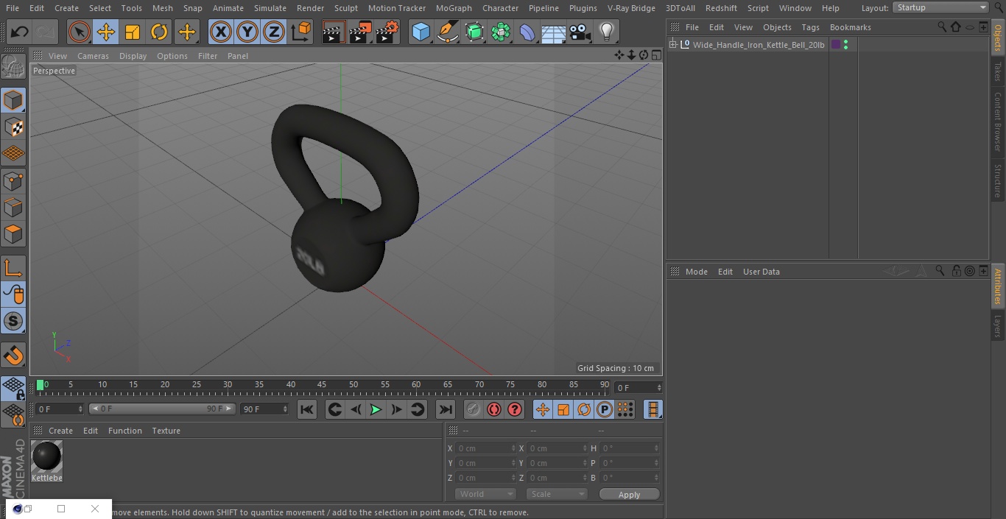Switch coordinate system icon
Screen dimensions: 1006x519
pos(301,32)
